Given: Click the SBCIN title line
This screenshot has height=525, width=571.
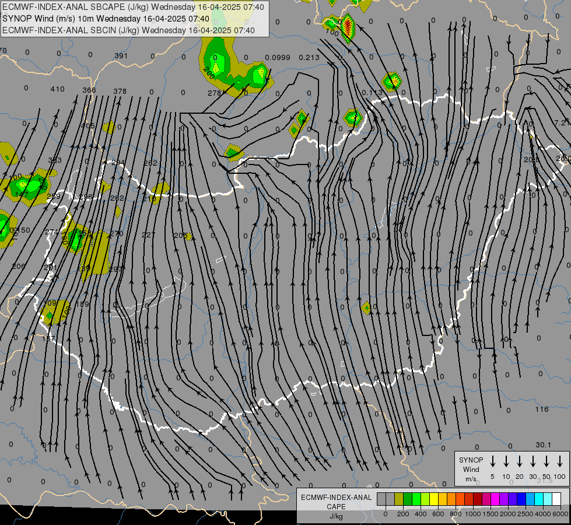Looking at the screenshot, I should point(128,30).
